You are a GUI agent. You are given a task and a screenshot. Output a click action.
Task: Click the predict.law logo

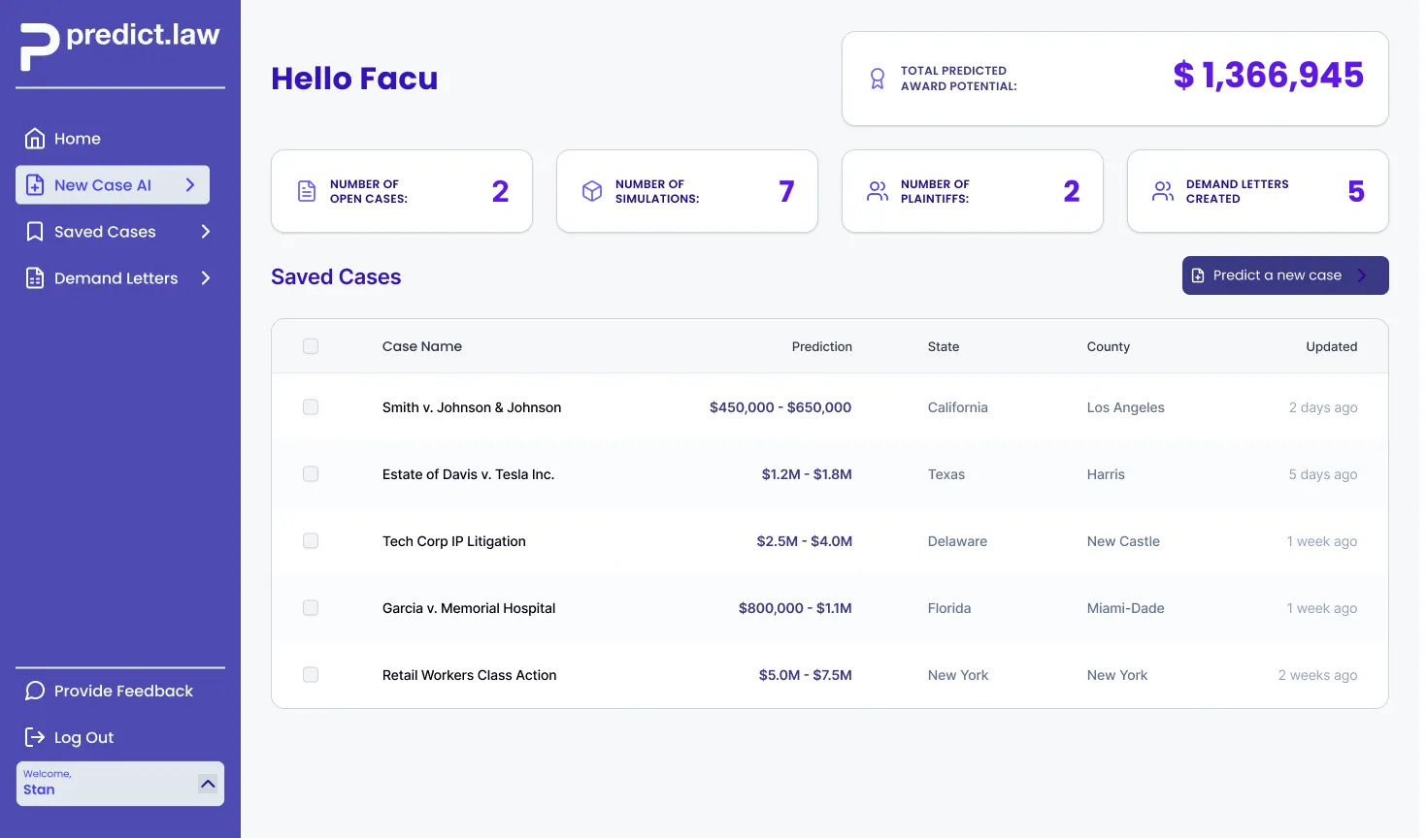coord(120,45)
